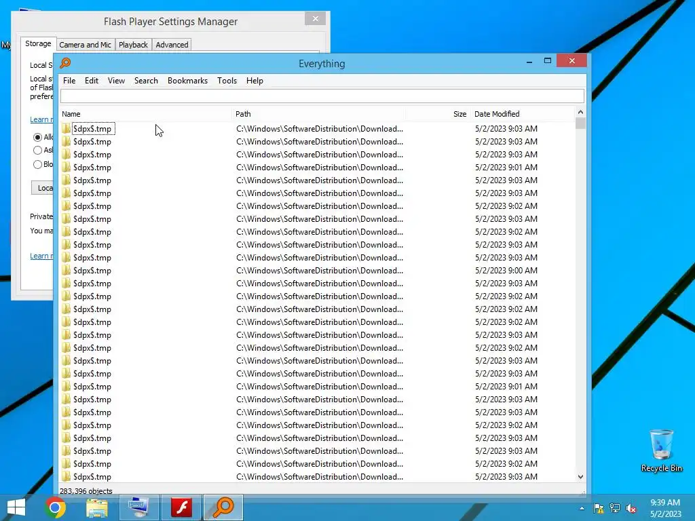The width and height of the screenshot is (695, 521).
Task: Open the taskbar clock showing 9:39 AM
Action: tap(665, 508)
